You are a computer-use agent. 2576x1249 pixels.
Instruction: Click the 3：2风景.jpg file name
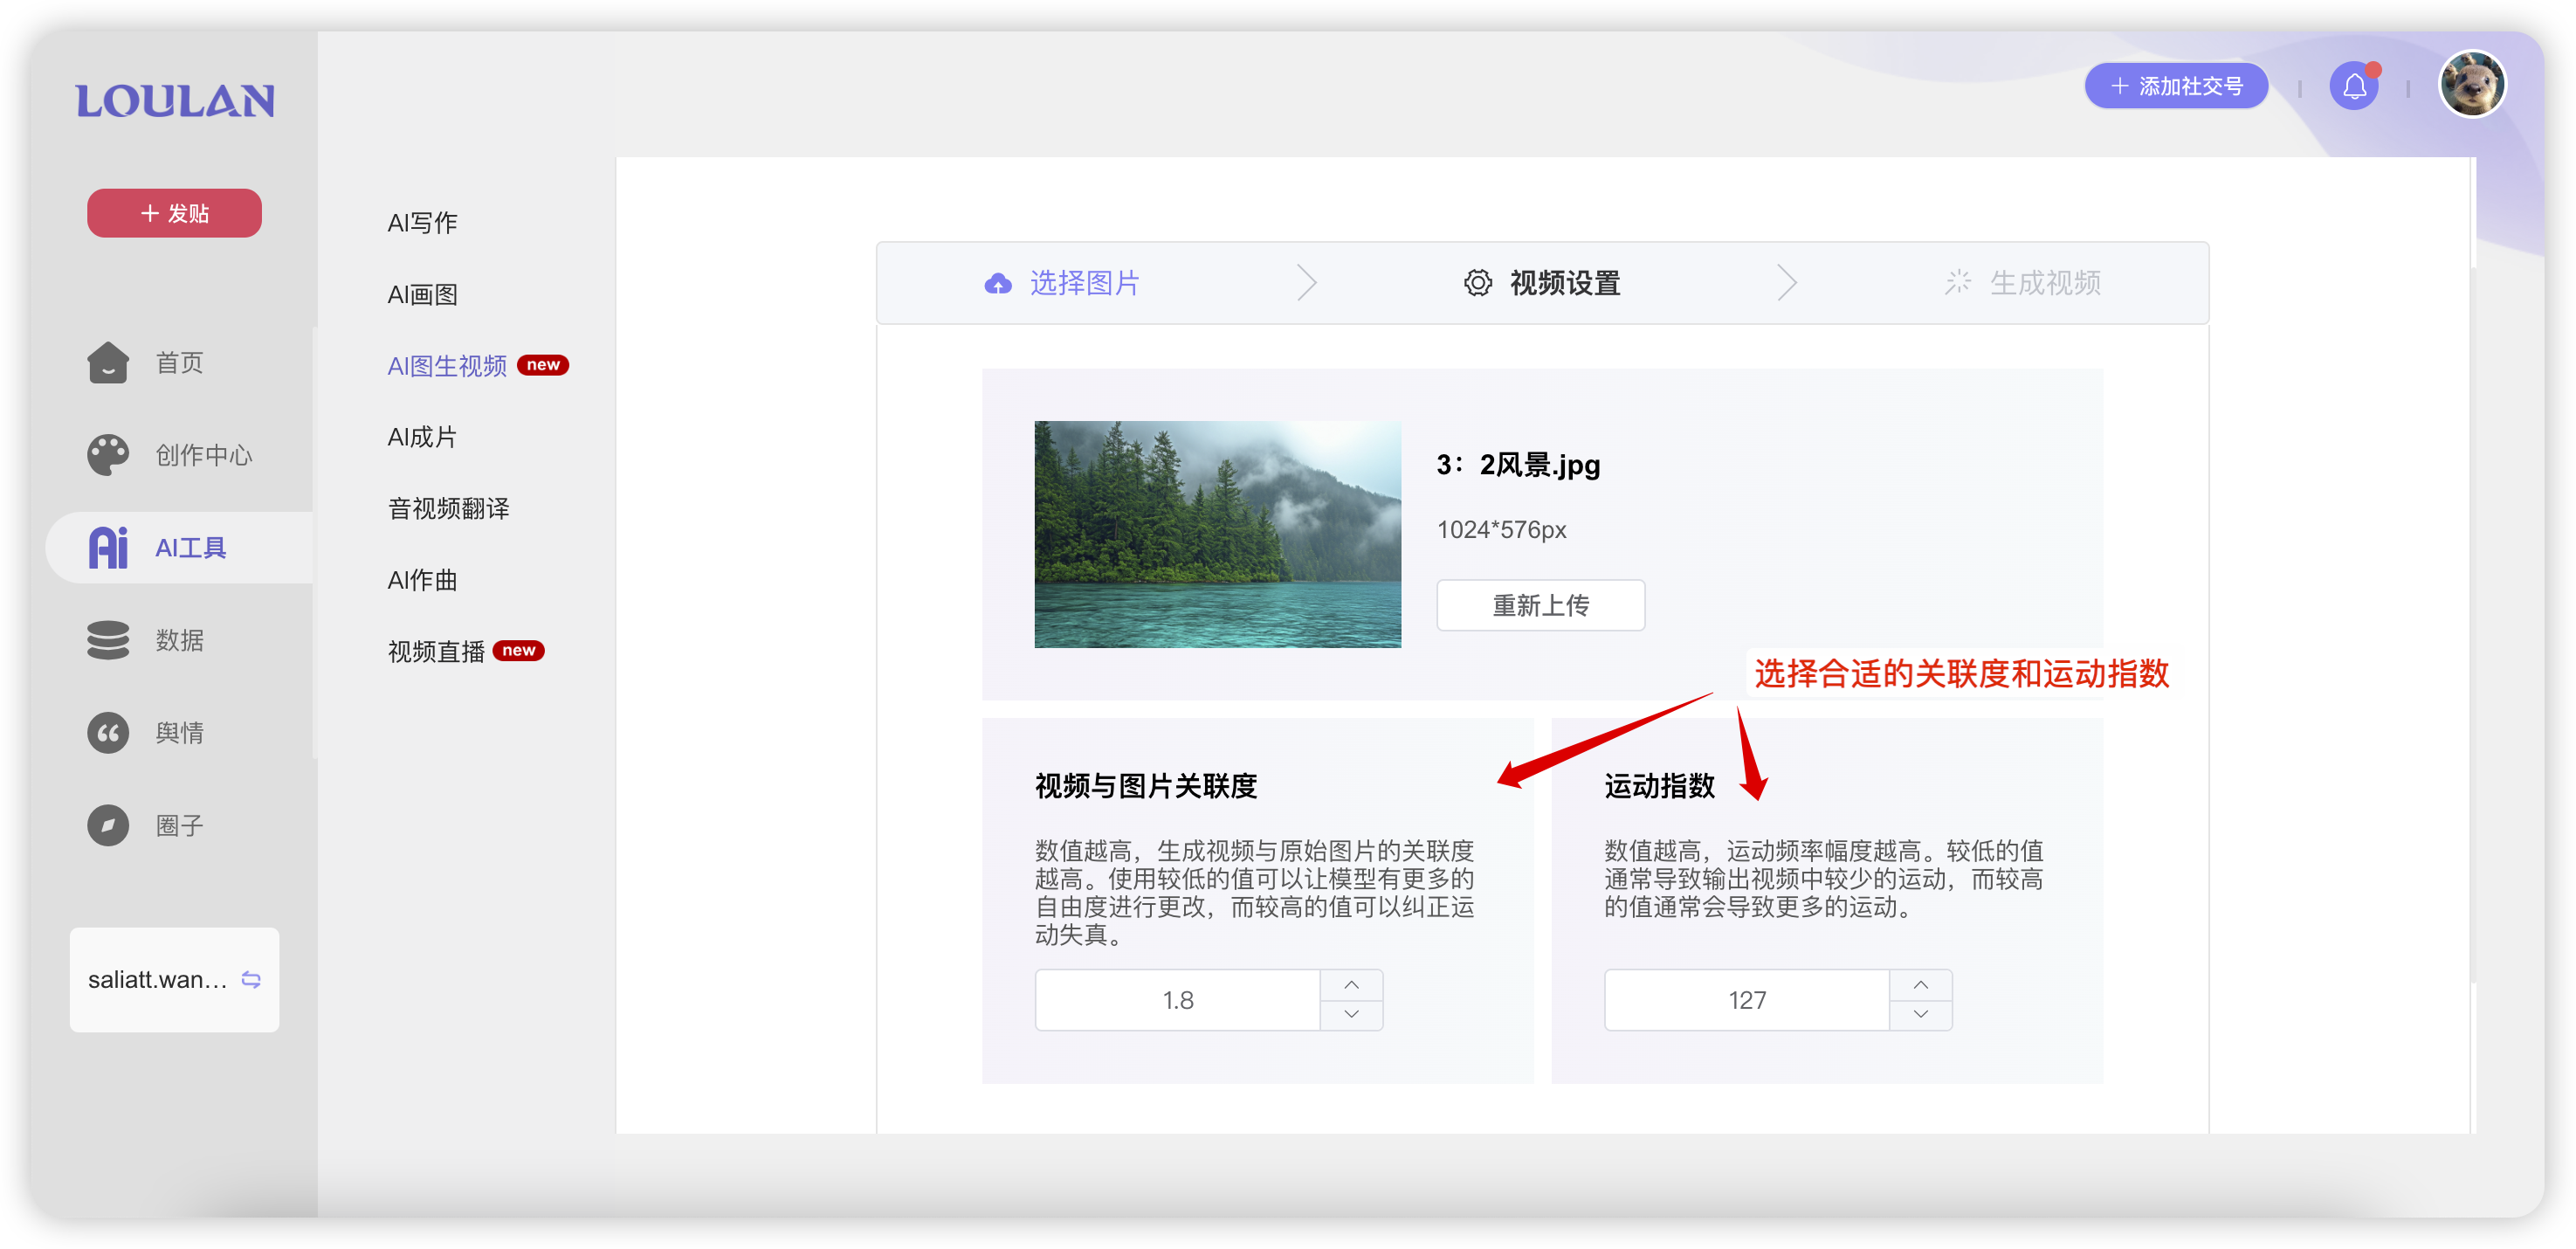tap(1518, 465)
